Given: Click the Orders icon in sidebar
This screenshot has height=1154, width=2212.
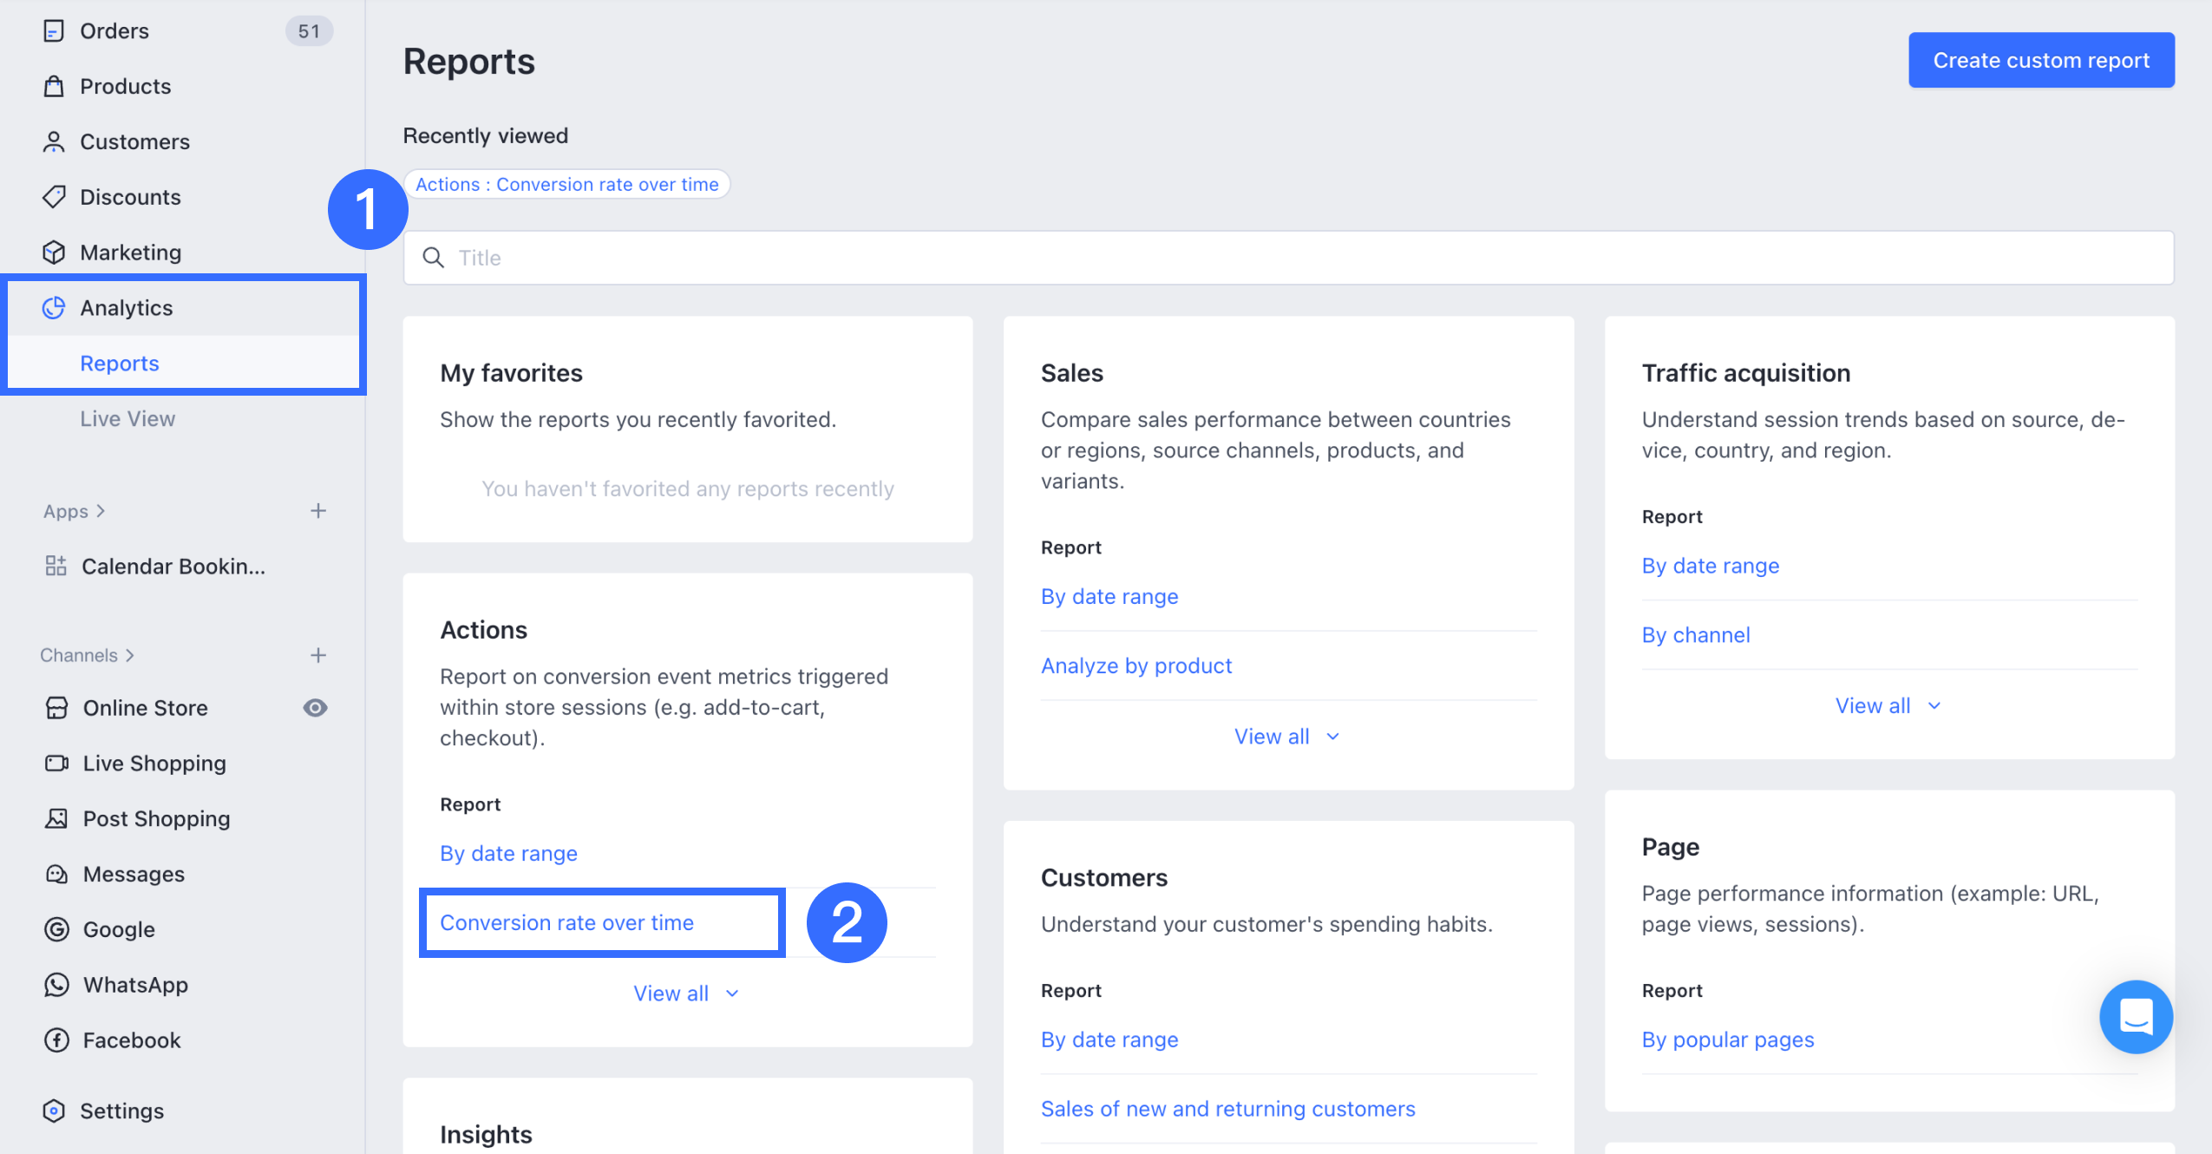Looking at the screenshot, I should tap(54, 31).
